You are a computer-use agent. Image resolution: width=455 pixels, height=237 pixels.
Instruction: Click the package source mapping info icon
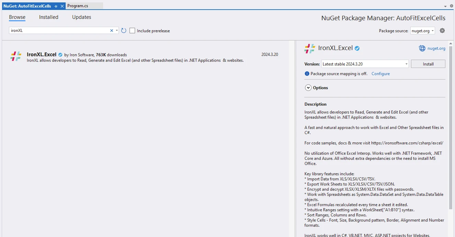point(307,74)
